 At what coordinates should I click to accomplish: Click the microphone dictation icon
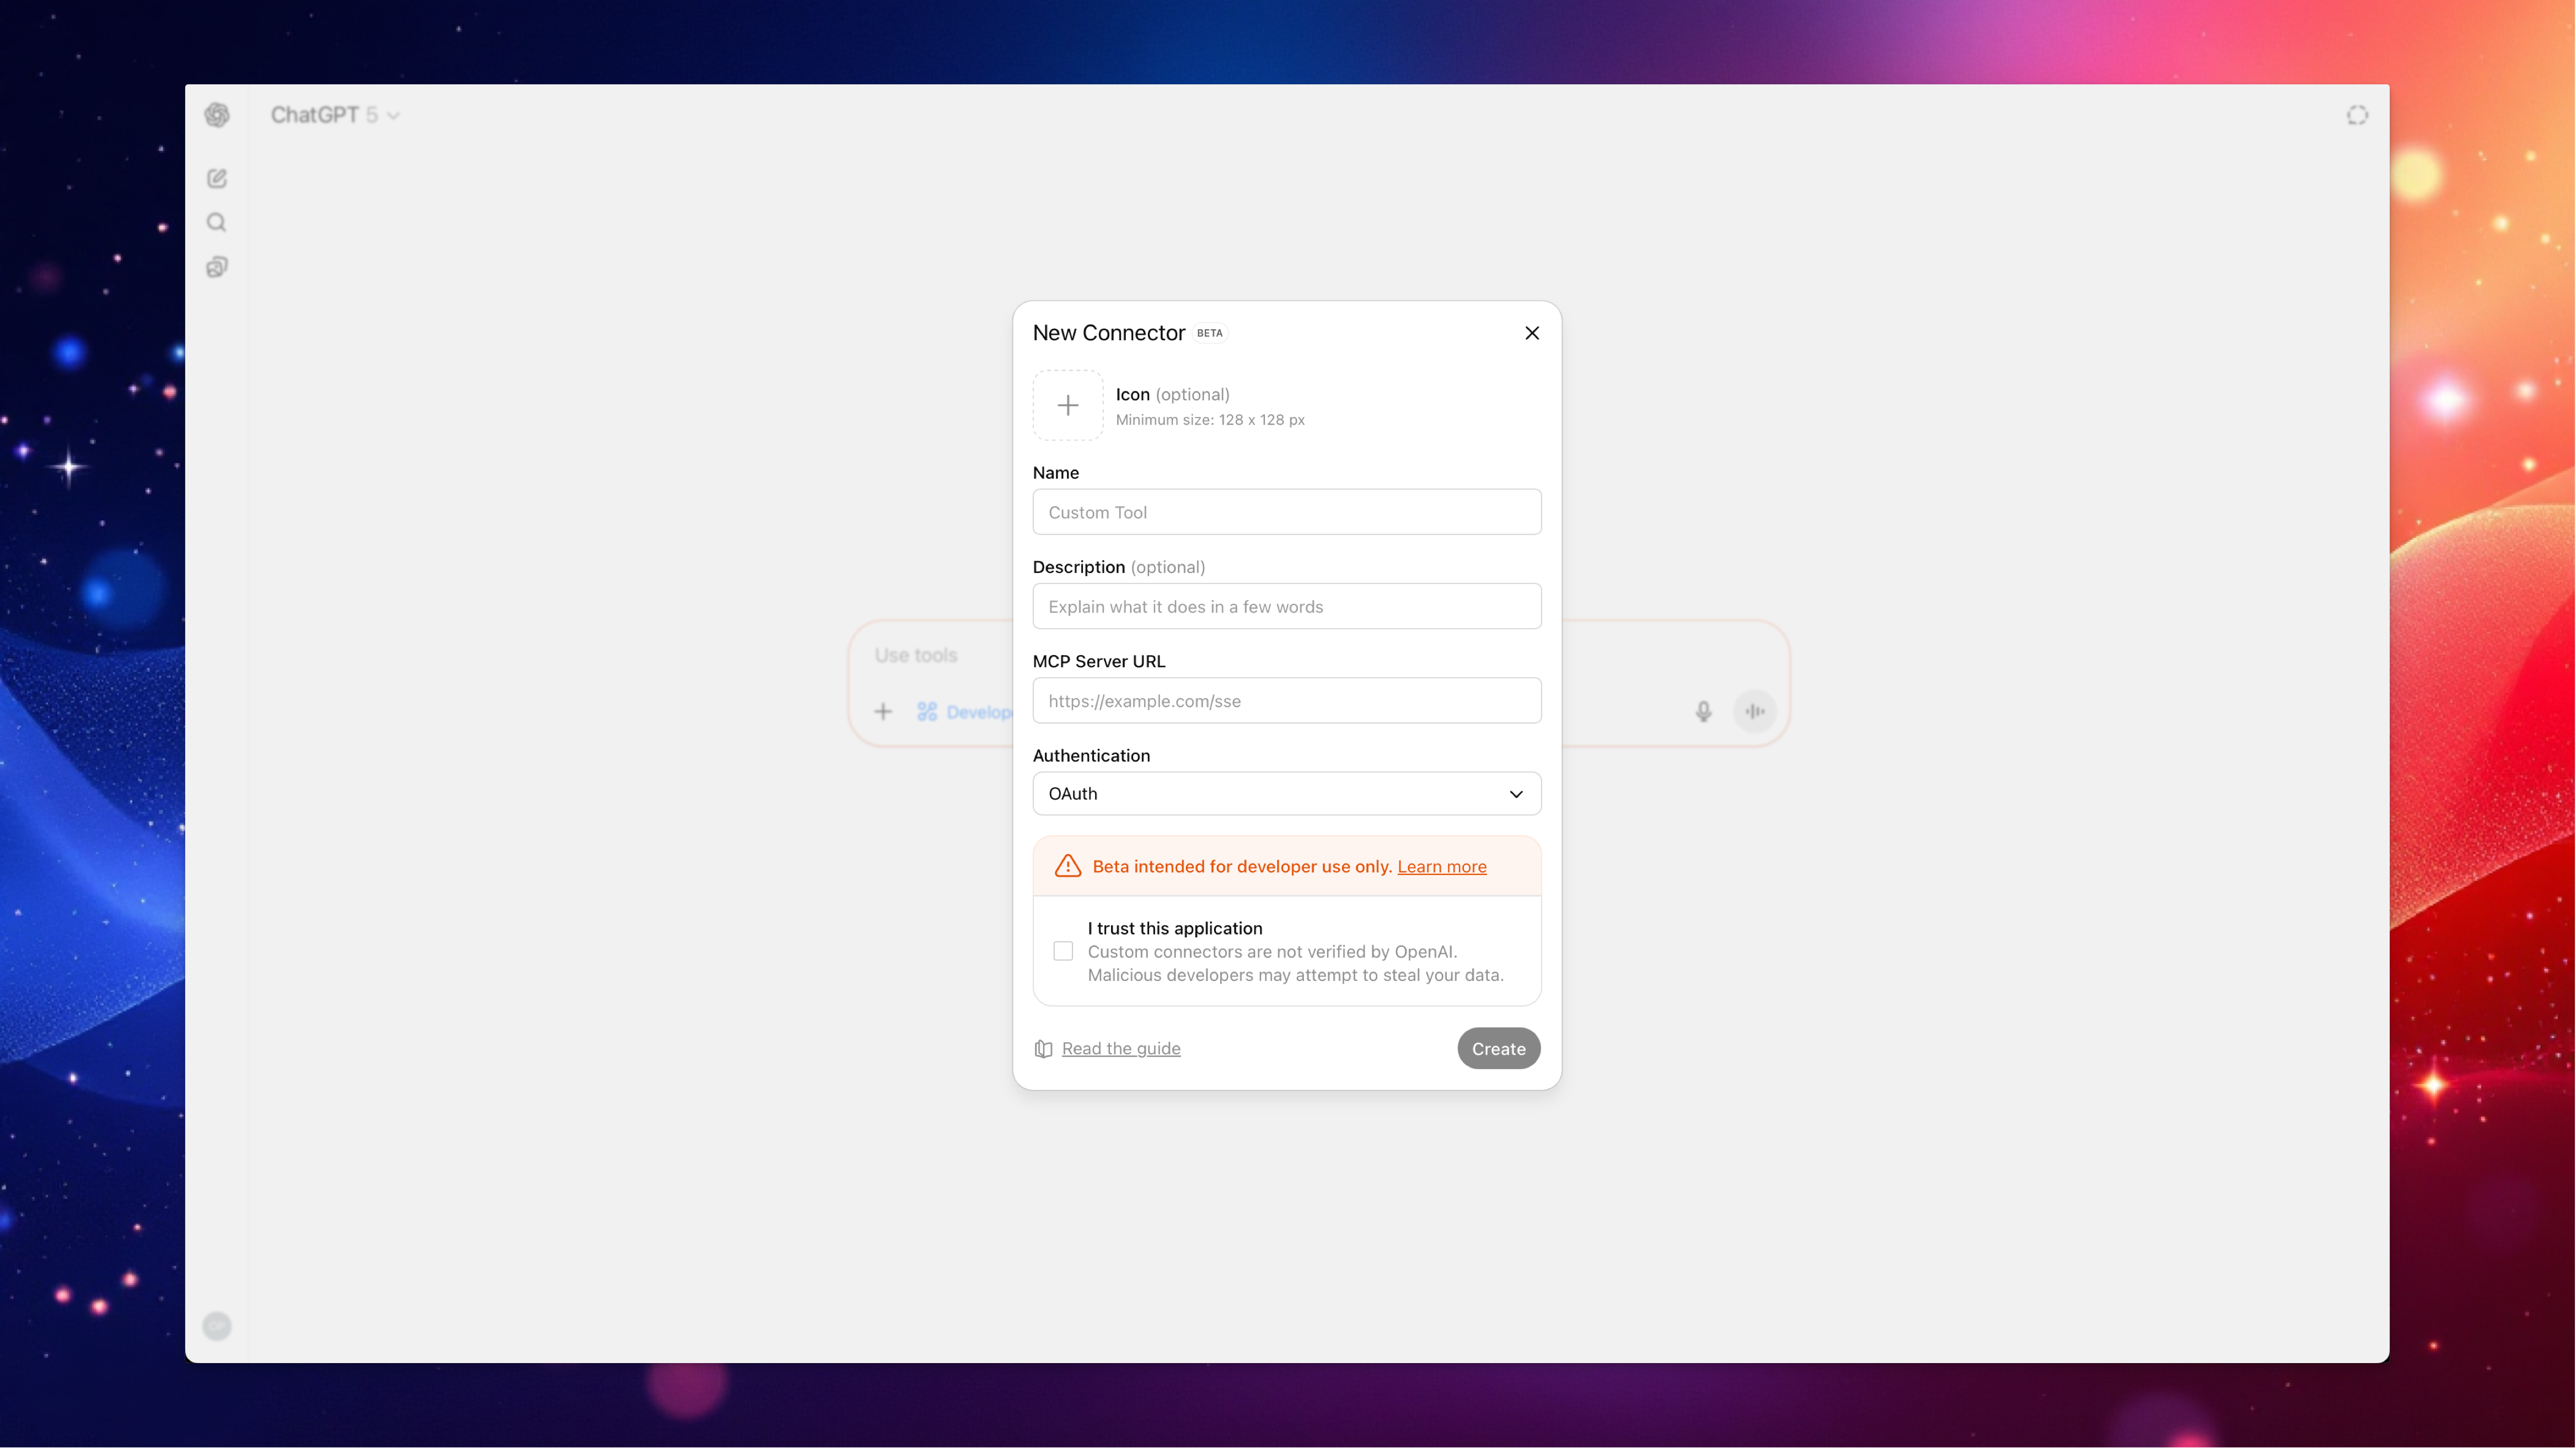pyautogui.click(x=1704, y=712)
